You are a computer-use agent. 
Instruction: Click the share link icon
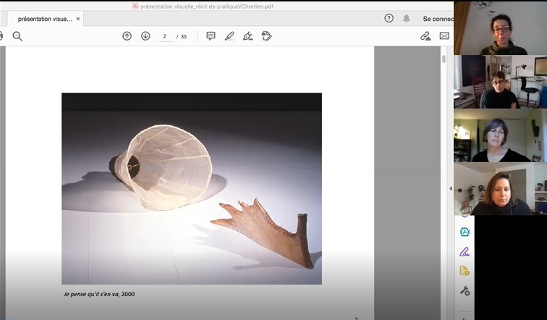point(425,36)
